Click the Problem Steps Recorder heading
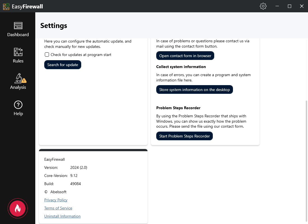The width and height of the screenshot is (308, 224). 178,108
